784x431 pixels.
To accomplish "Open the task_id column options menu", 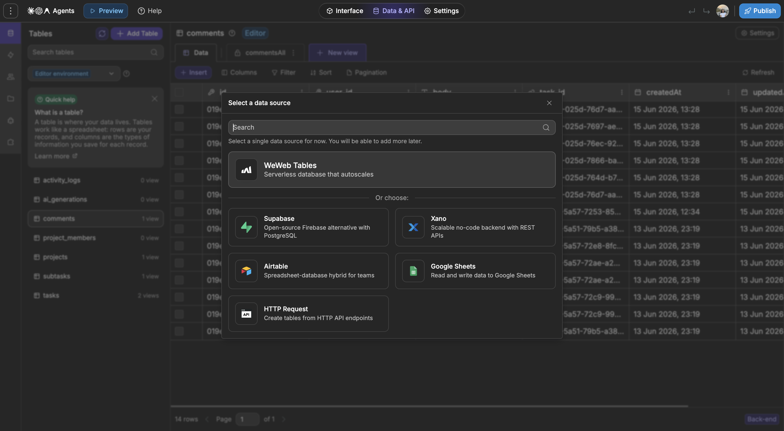I will pos(622,92).
